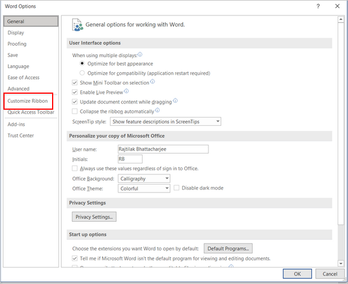Uncheck Show Mini Toolbar on selection
Screen dimensions: 348x284
74,83
